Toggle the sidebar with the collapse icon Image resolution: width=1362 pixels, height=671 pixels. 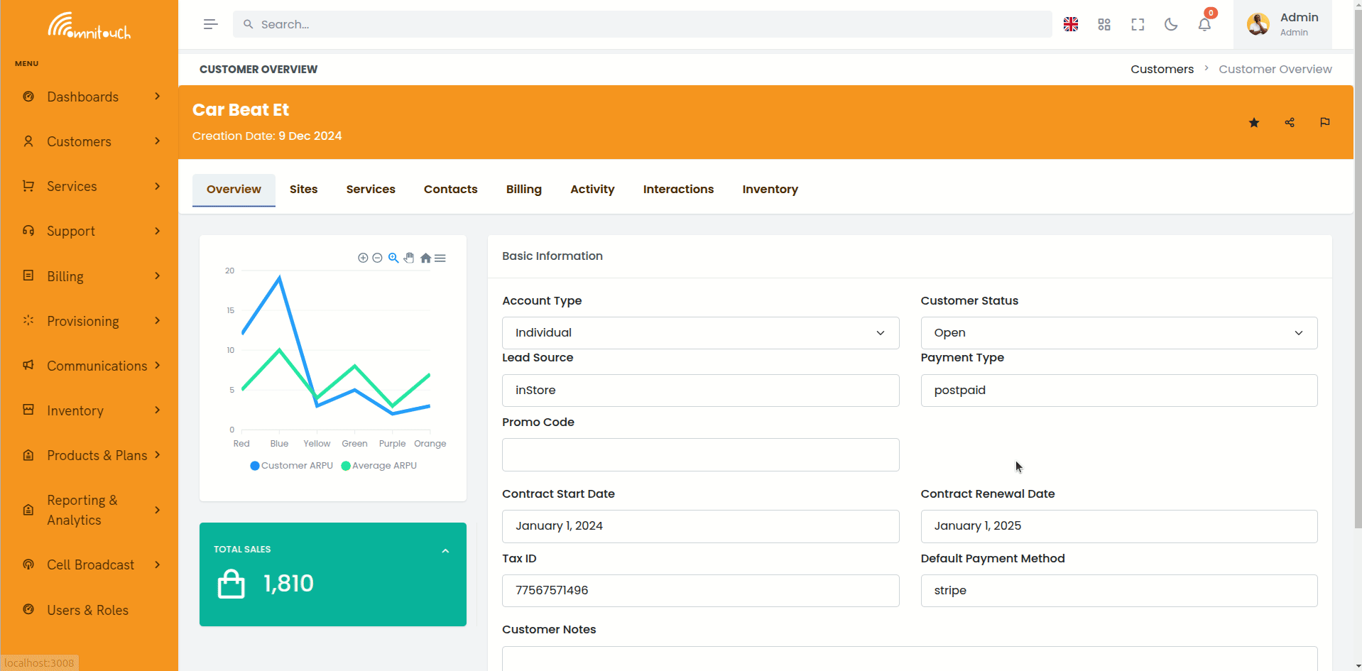[210, 23]
